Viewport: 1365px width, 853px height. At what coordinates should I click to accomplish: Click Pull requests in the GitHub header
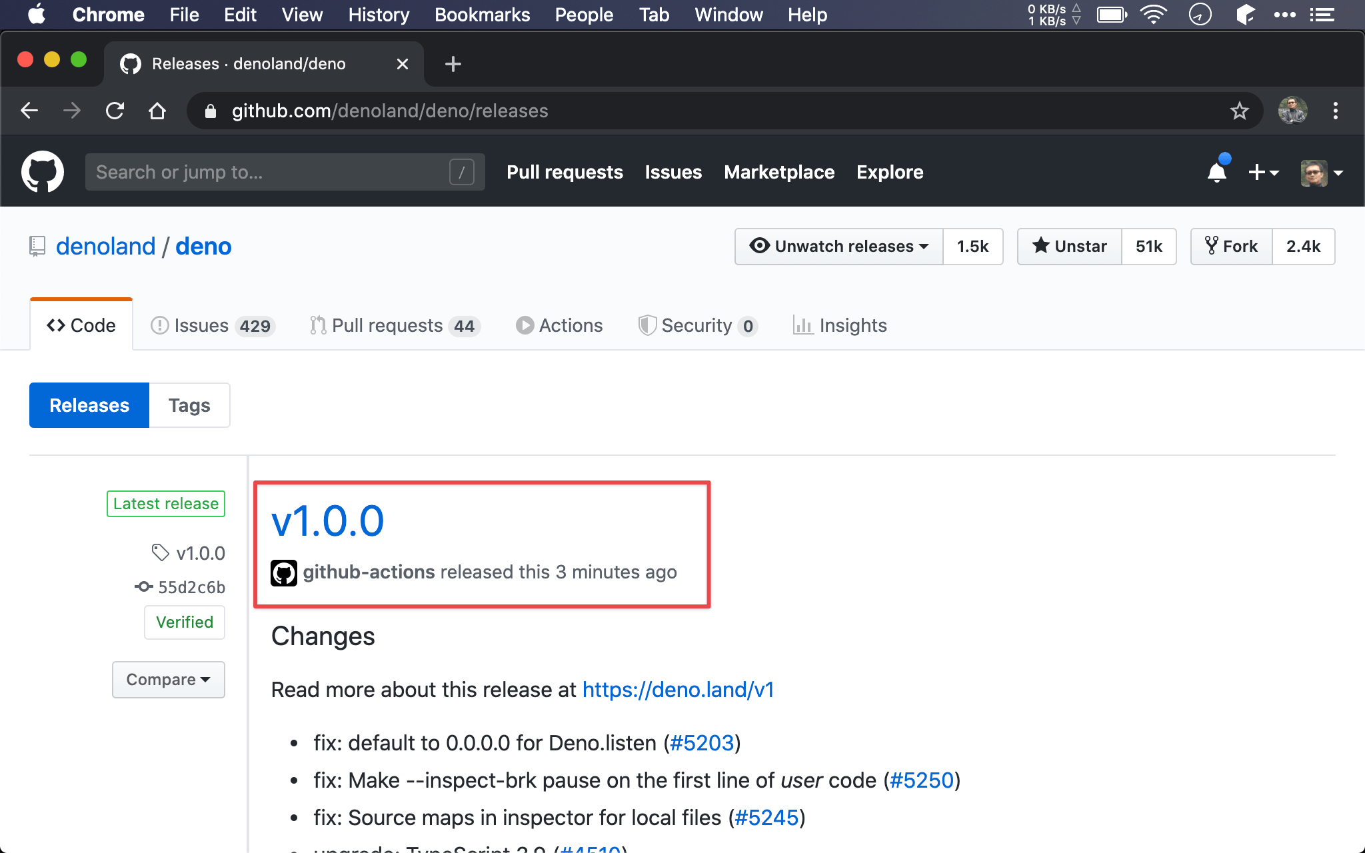point(565,172)
